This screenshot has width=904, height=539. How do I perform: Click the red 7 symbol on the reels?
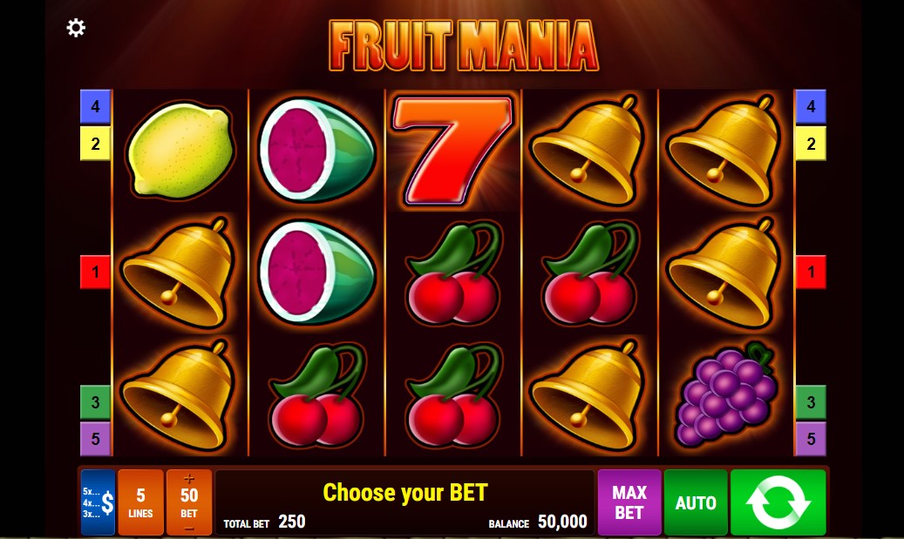click(452, 151)
